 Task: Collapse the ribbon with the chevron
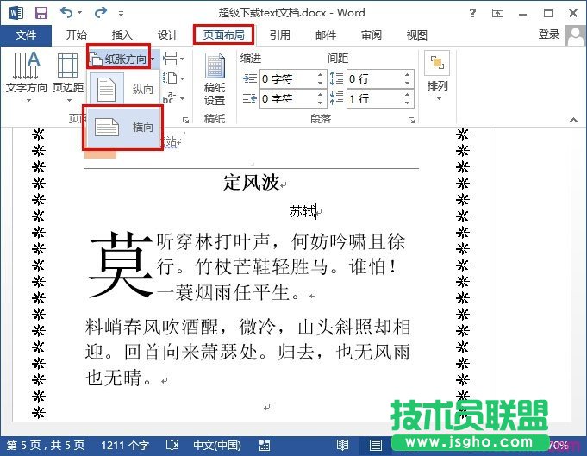pos(573,120)
